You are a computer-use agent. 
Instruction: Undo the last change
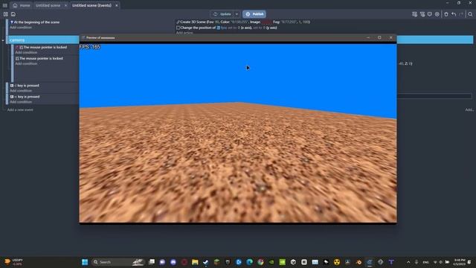(x=454, y=14)
